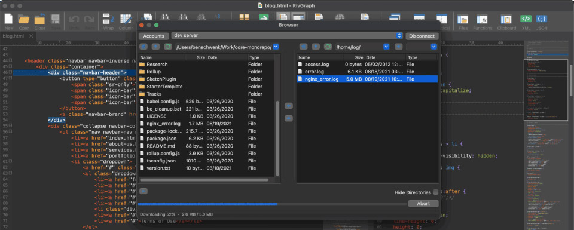Image resolution: width=574 pixels, height=230 pixels.
Task: Click the Open folder toolbar icon
Action: point(24,19)
